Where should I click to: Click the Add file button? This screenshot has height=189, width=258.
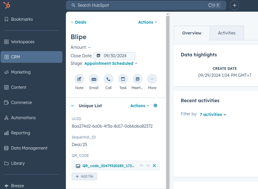tap(84, 176)
